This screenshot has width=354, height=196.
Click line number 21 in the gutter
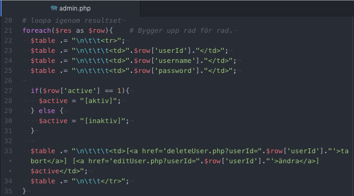click(x=8, y=31)
